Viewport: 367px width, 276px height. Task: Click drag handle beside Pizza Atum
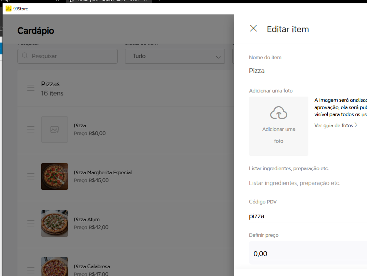click(x=31, y=223)
